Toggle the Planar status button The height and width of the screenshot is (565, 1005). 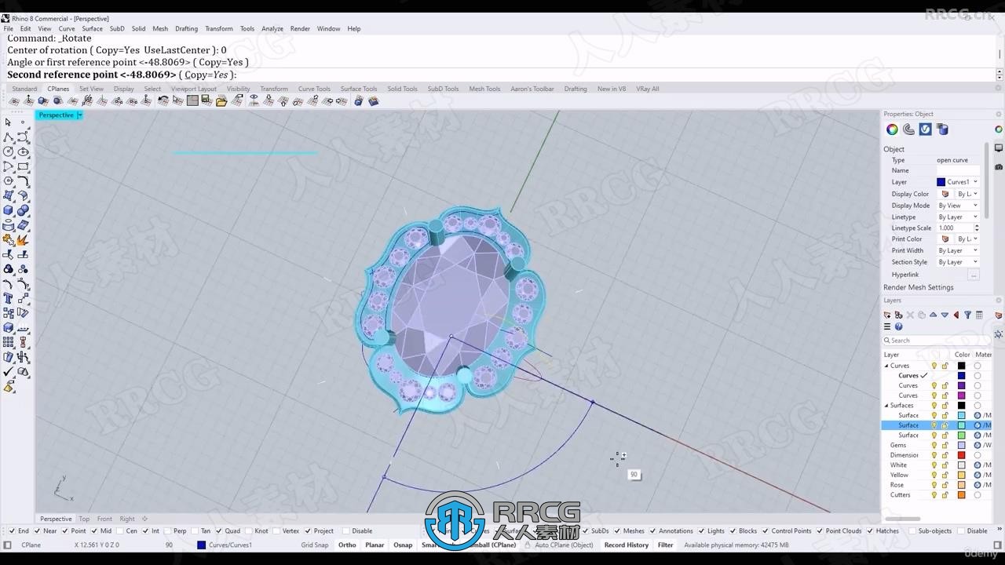tap(375, 545)
